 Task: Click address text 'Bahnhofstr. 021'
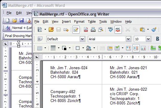[x=124, y=72]
